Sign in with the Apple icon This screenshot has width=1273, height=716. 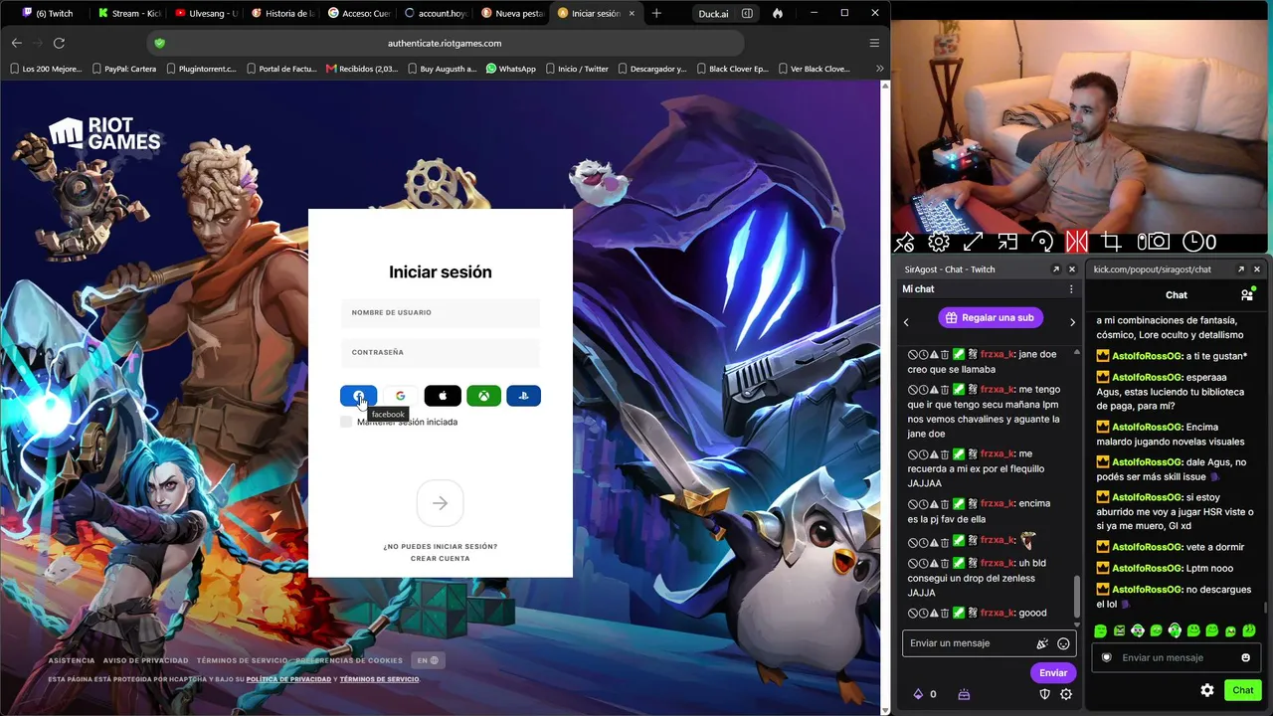pos(443,396)
